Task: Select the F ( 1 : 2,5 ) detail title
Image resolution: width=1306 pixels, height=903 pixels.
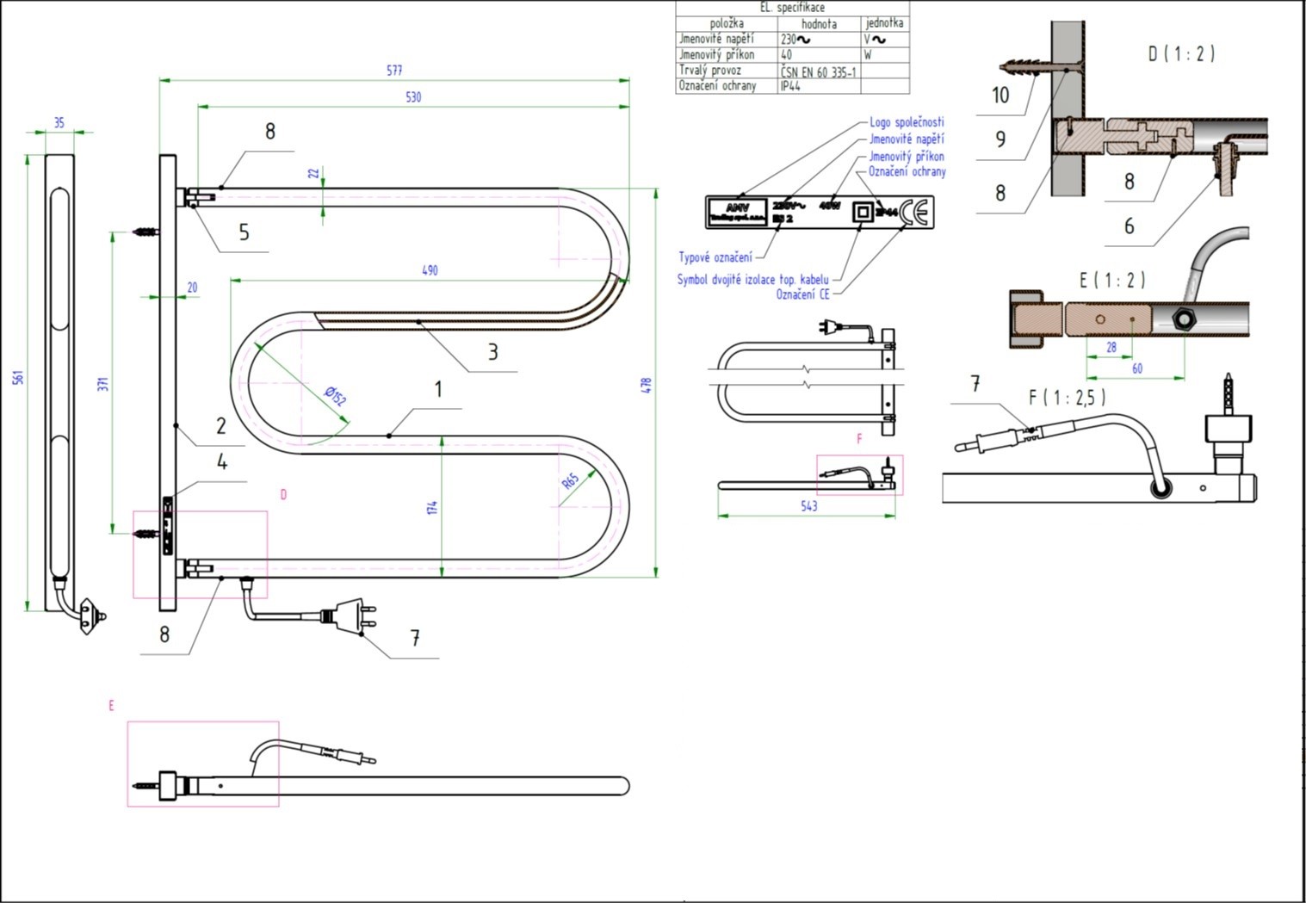Action: 1067,397
